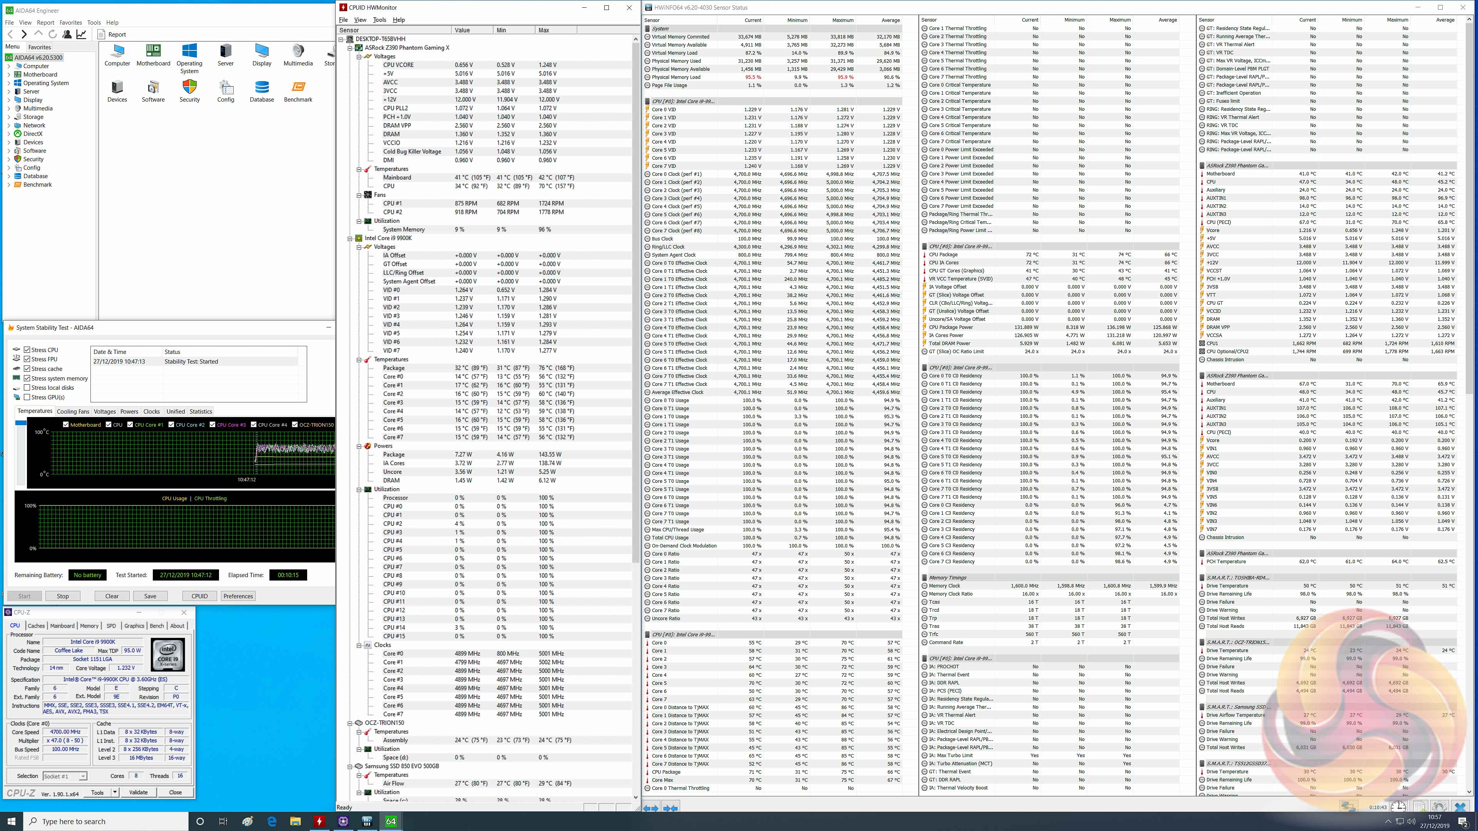Click the Validate button in CPU-Z
Screen dimensions: 1478x831
[138, 792]
